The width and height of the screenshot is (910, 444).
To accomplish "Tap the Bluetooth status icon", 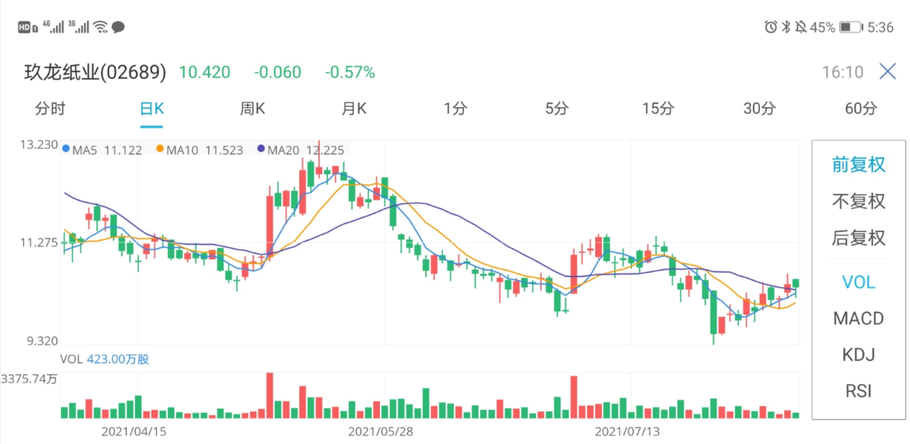I will pos(786,28).
